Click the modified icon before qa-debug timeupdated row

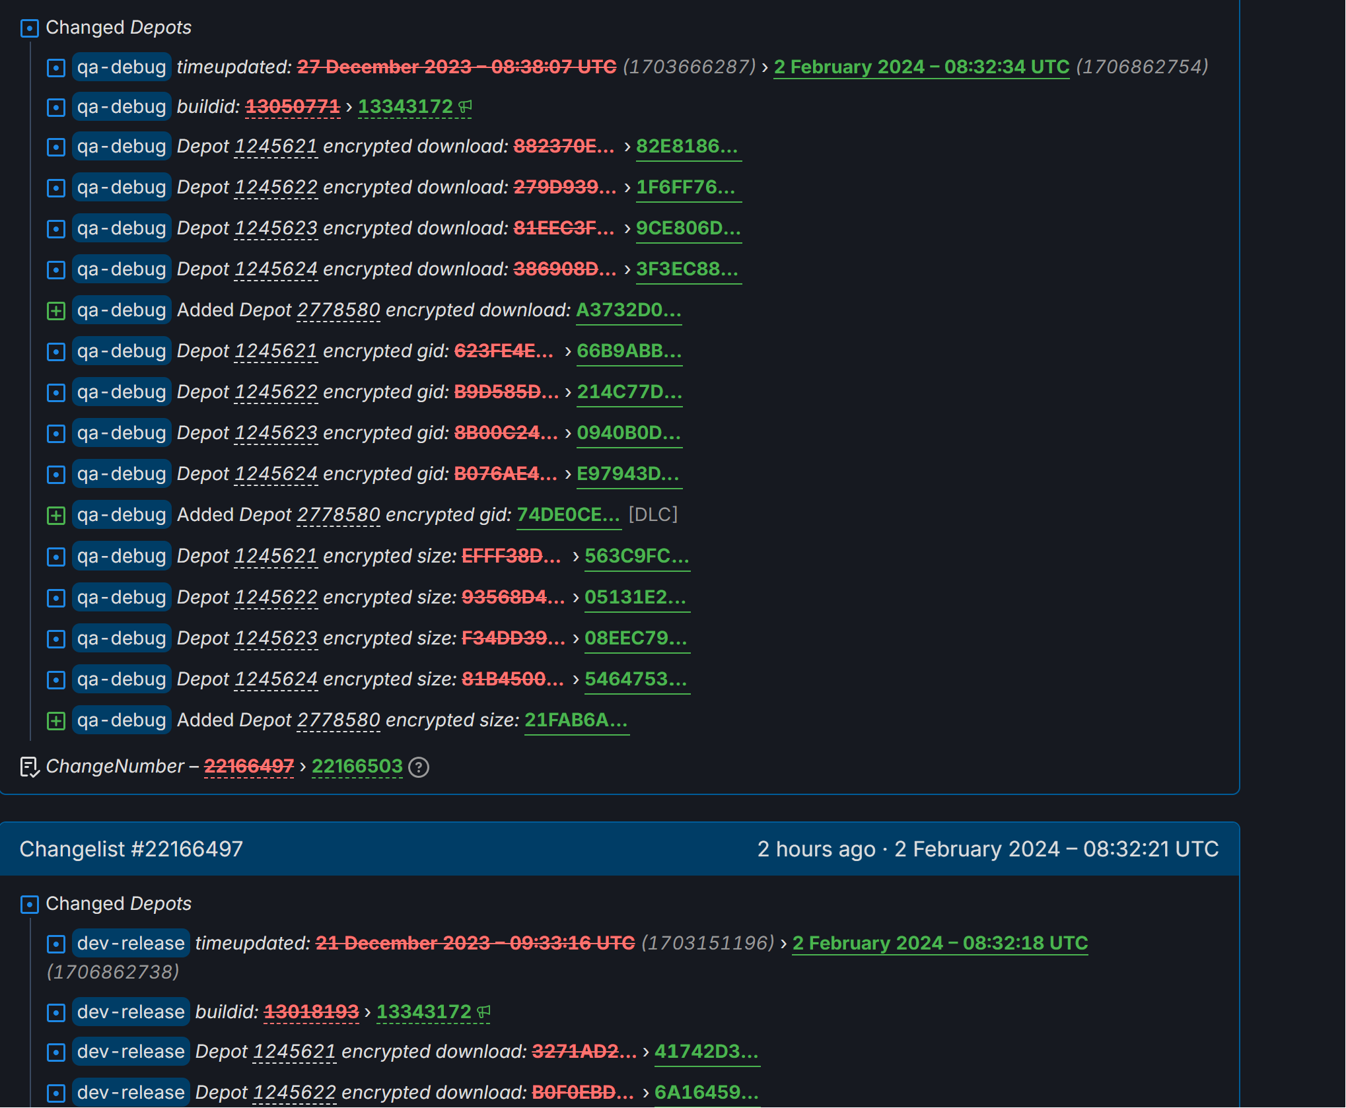(x=56, y=67)
